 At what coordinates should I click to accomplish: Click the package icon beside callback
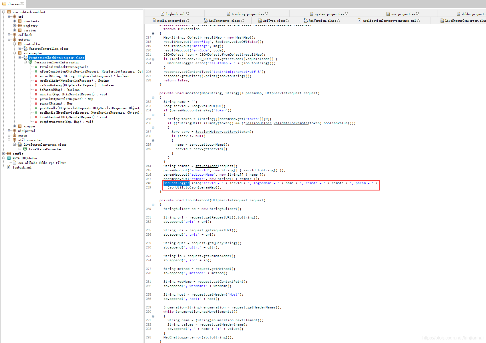(x=15, y=35)
